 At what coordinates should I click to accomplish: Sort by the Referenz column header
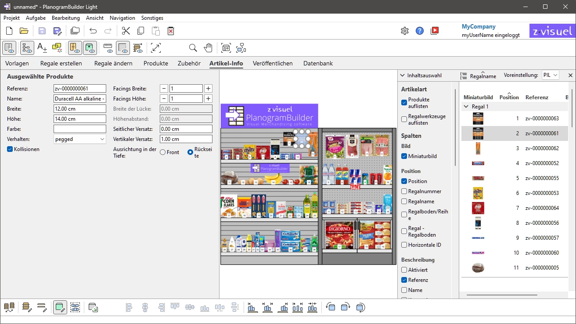coord(537,97)
